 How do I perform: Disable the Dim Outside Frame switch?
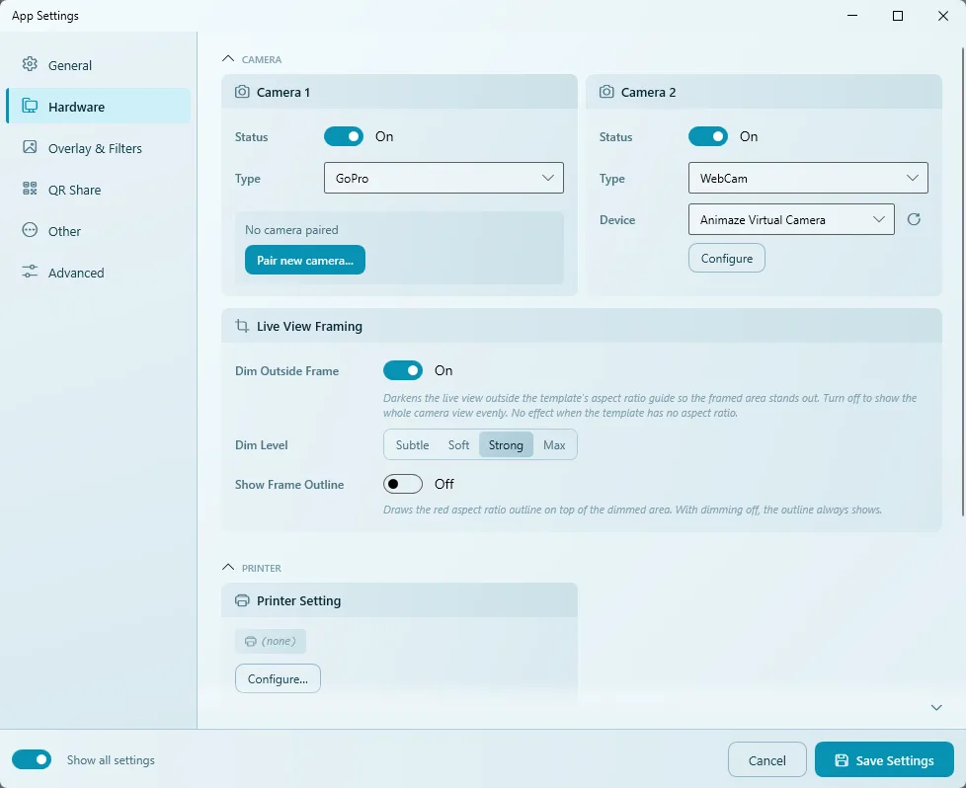pos(403,370)
